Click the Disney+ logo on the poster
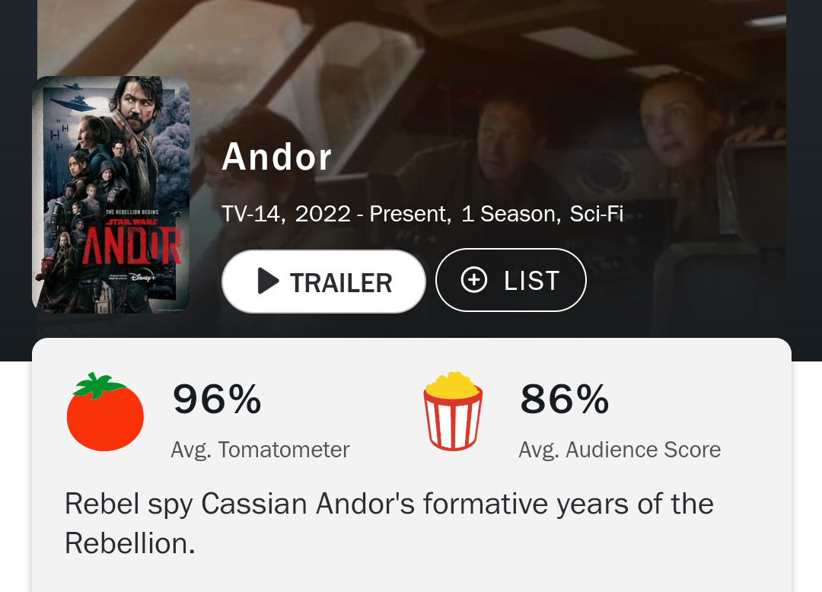Screen dimensions: 822x592 click(143, 277)
